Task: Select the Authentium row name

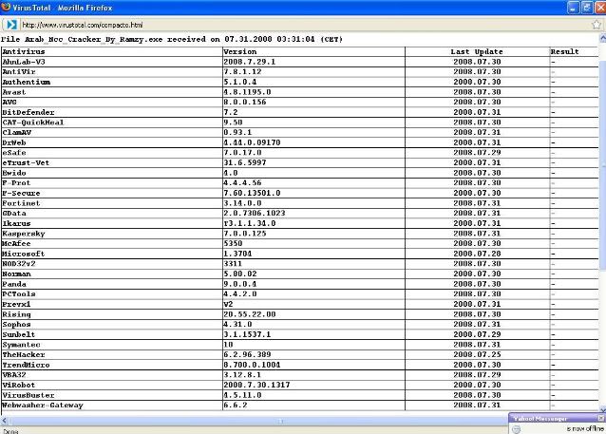Action: [27, 82]
